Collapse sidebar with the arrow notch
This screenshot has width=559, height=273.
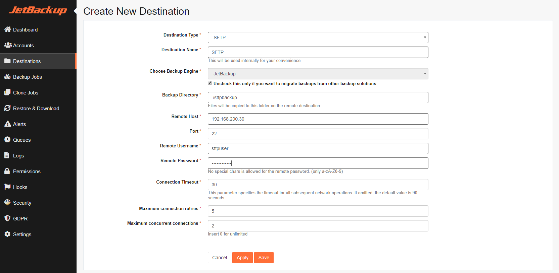pyautogui.click(x=75, y=11)
